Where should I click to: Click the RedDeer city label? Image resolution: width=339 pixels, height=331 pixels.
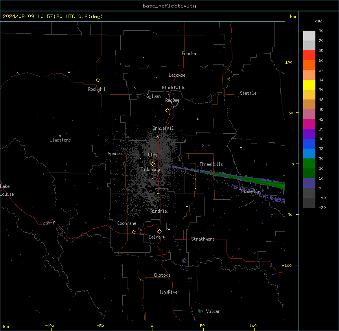(173, 100)
